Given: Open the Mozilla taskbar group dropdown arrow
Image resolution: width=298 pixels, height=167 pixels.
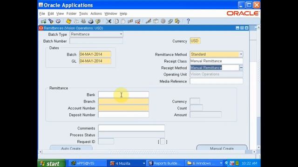Looking at the screenshot, I should 144,163.
